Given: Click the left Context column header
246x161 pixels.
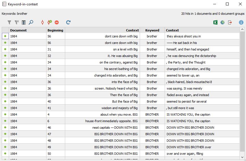Looking at the screenshot, I should (102, 30).
